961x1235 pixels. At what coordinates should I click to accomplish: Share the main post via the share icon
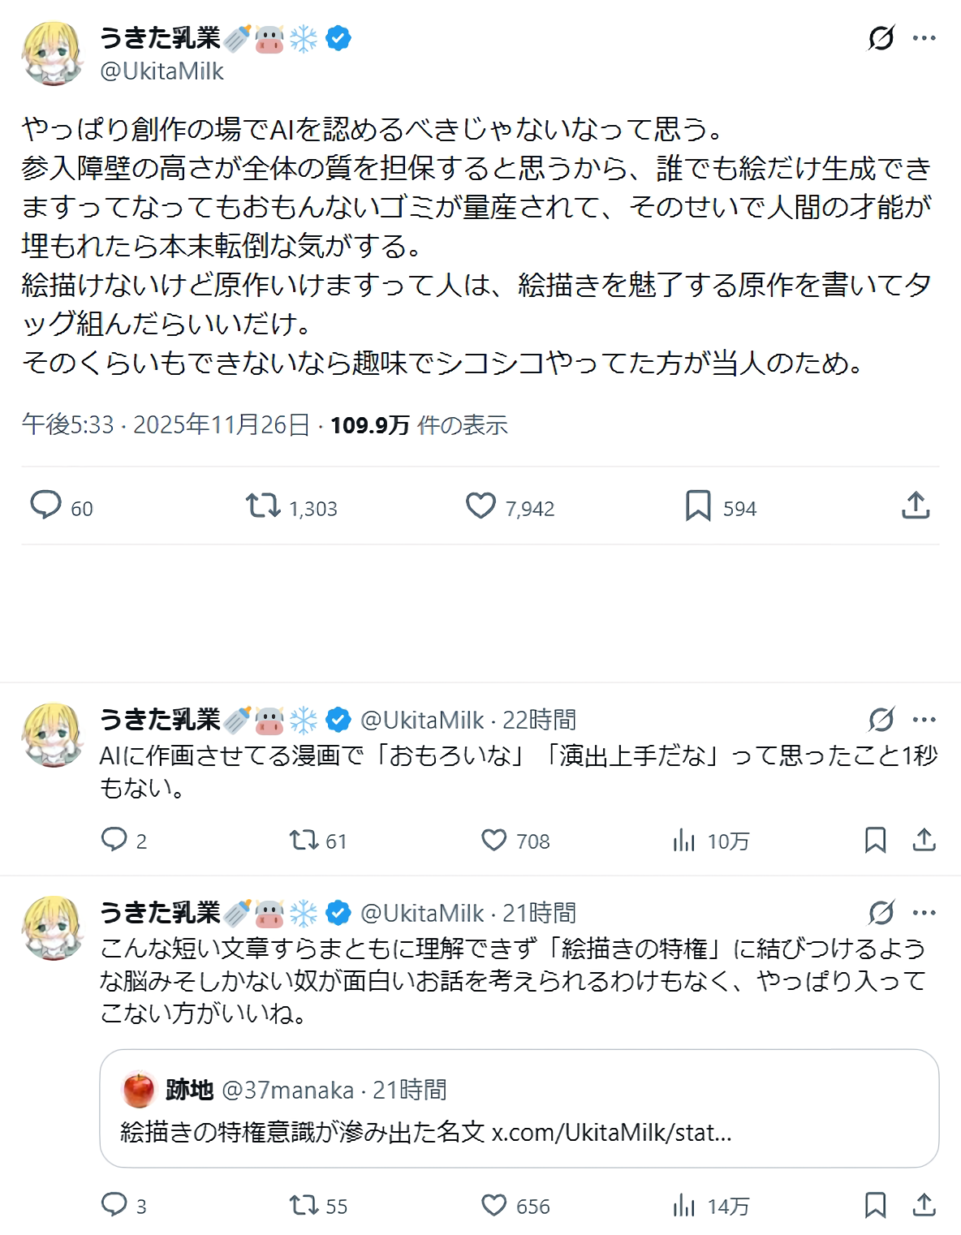click(916, 506)
